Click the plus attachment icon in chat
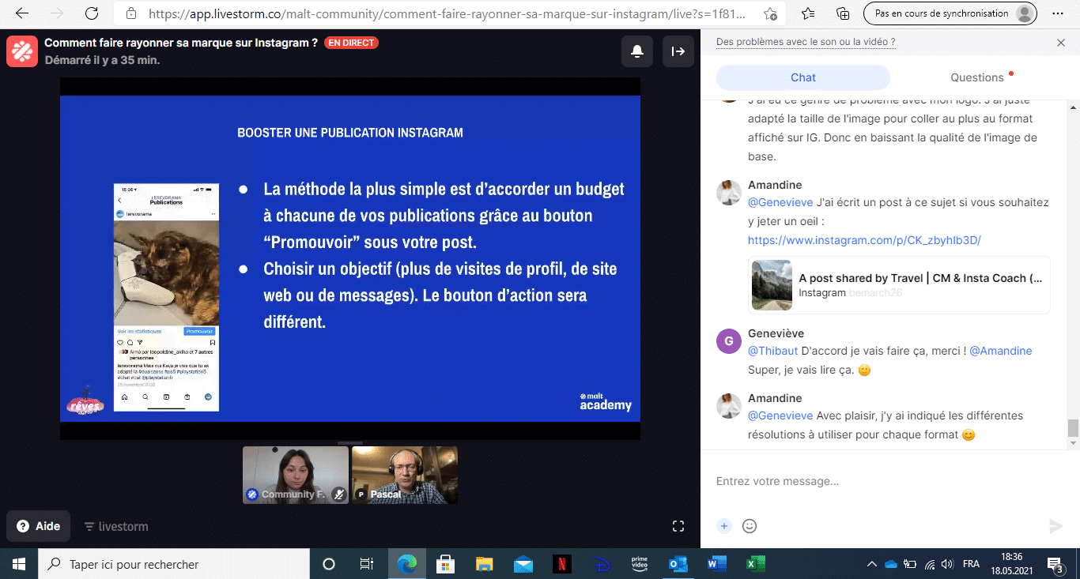Image resolution: width=1080 pixels, height=579 pixels. 723,526
